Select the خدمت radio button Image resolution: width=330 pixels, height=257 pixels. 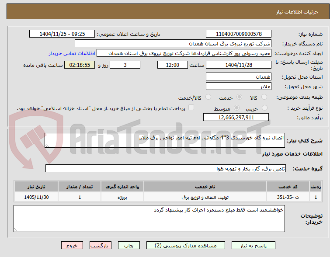point(239,97)
